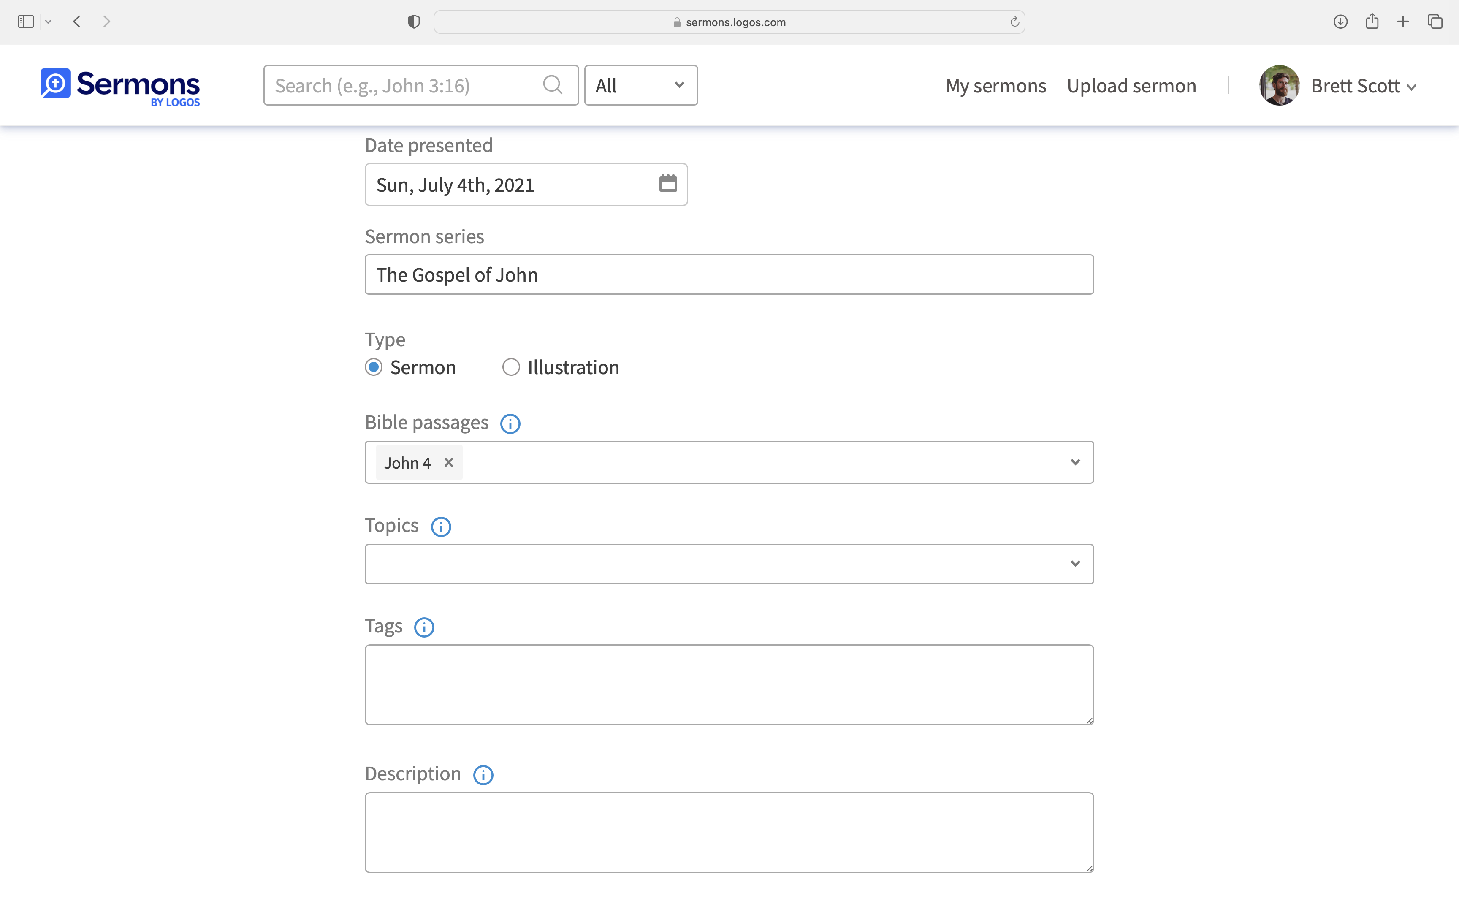Show the tab overview
Screen dimensions: 1459x912
(x=1435, y=22)
